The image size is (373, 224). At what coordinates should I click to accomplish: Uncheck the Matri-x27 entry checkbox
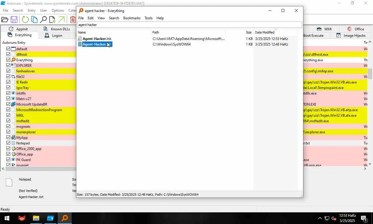point(8,99)
